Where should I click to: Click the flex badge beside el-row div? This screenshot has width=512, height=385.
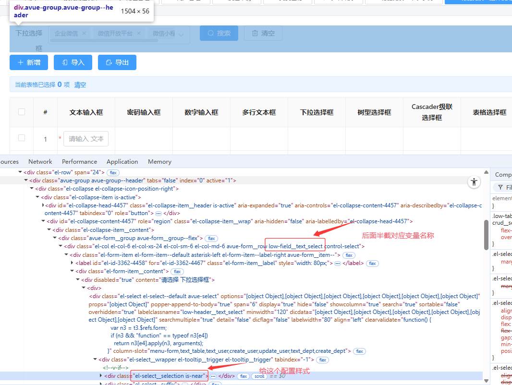[x=113, y=172]
